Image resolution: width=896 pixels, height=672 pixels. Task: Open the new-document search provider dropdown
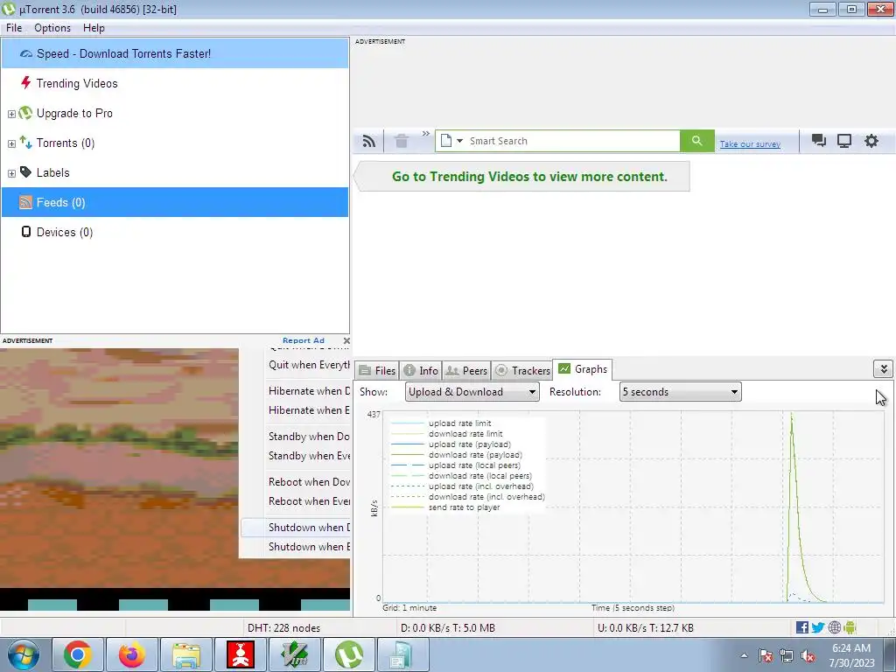(x=451, y=141)
